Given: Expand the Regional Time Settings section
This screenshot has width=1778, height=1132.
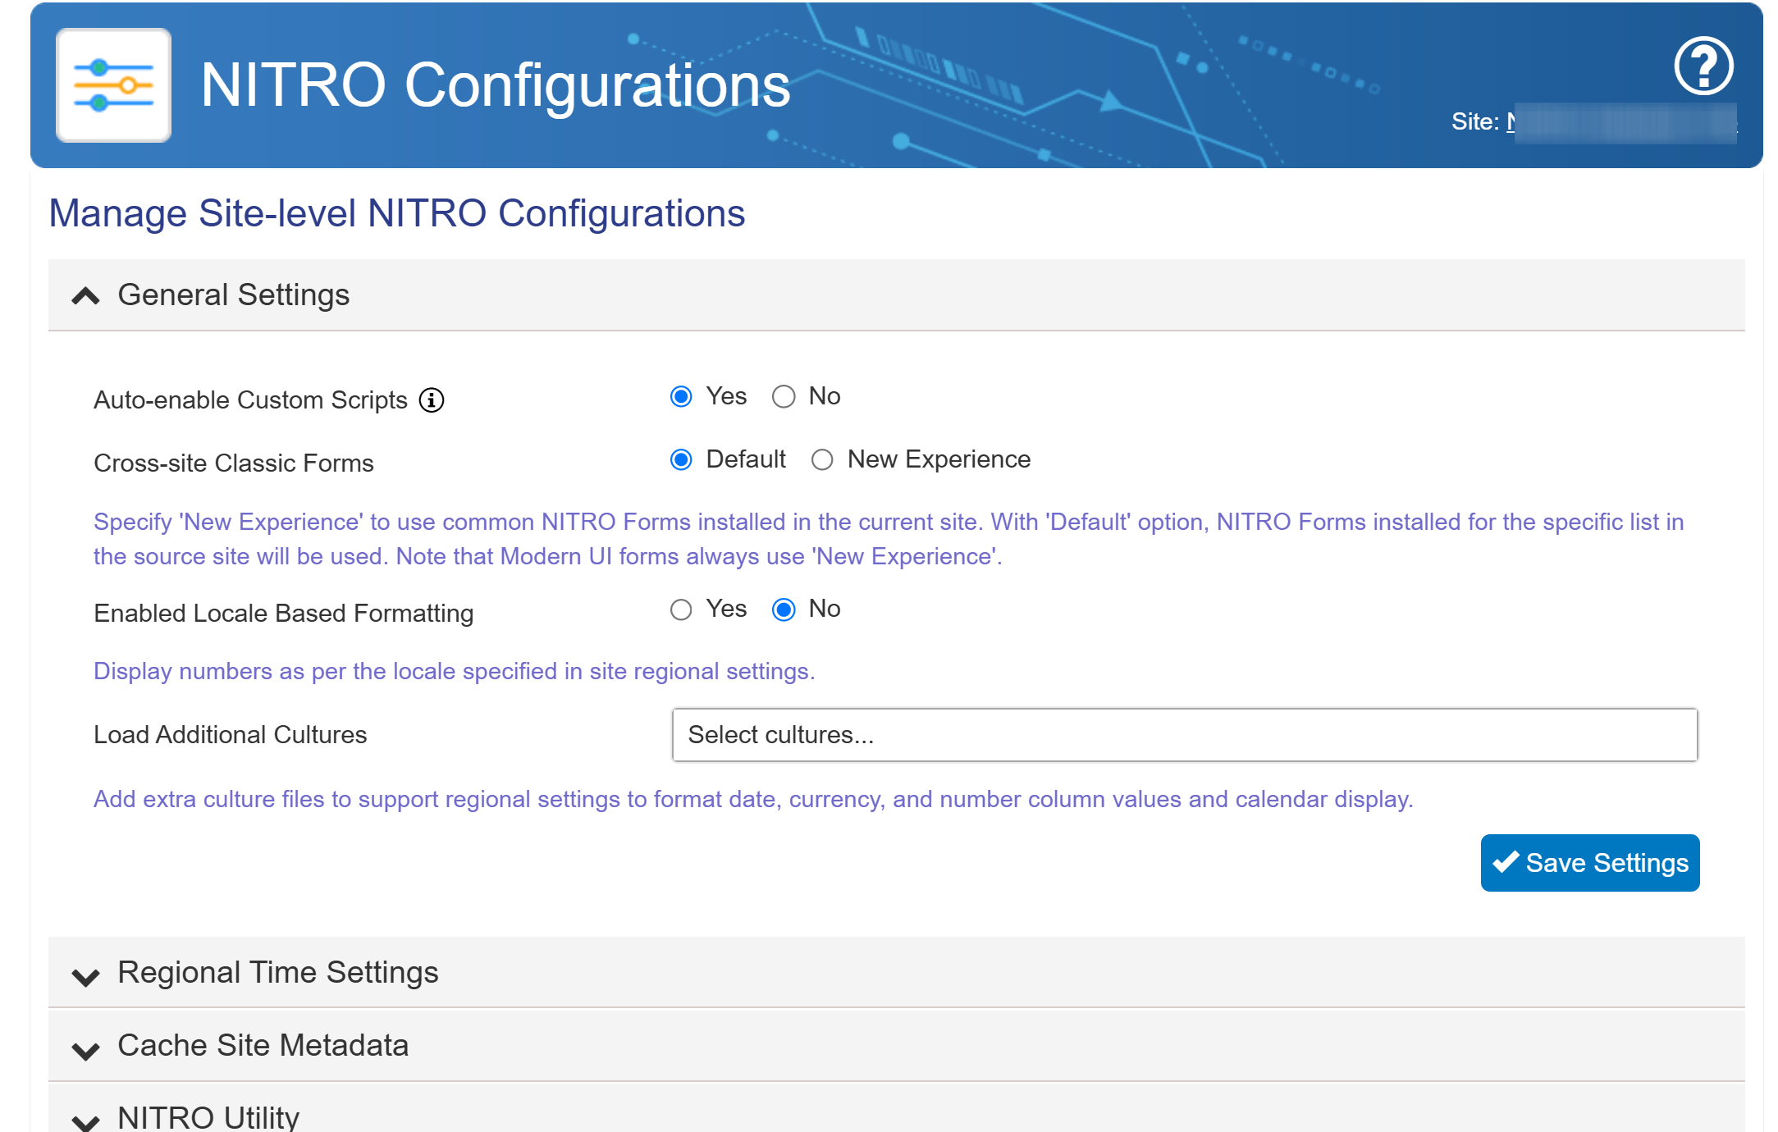Looking at the screenshot, I should 279,973.
